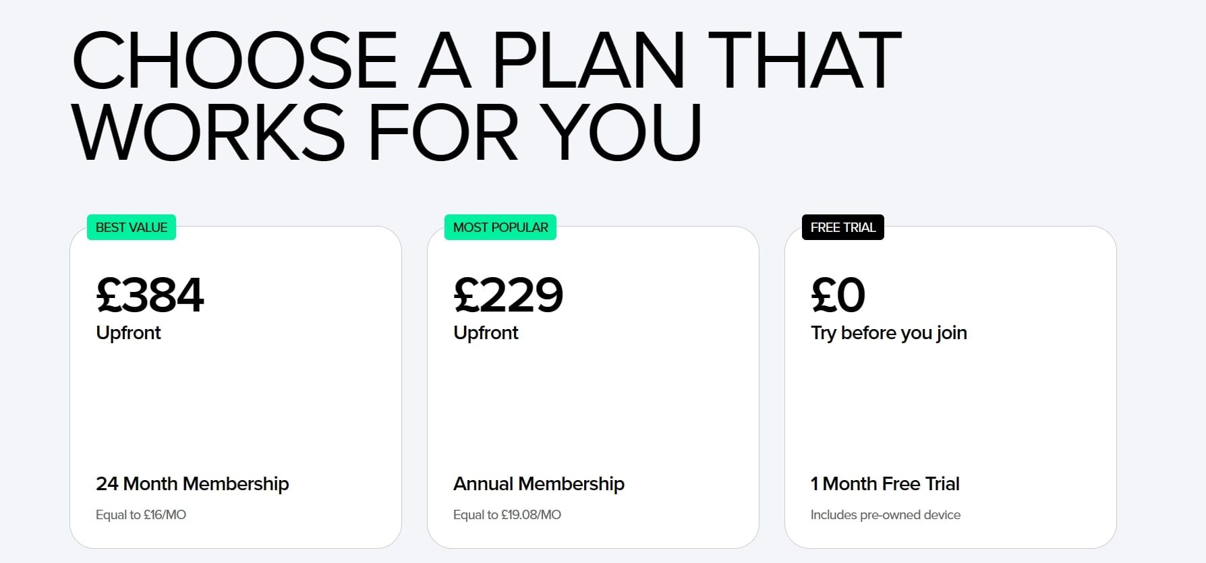The height and width of the screenshot is (563, 1206).
Task: Click the £0 price text
Action: pyautogui.click(x=838, y=295)
